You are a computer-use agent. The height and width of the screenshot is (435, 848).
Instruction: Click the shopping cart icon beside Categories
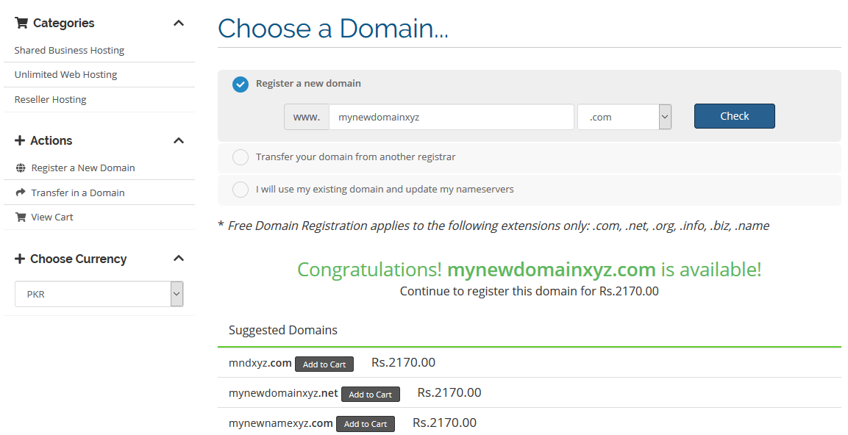21,23
